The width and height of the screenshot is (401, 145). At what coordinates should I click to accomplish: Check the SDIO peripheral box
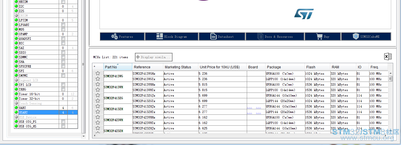coord(63,52)
